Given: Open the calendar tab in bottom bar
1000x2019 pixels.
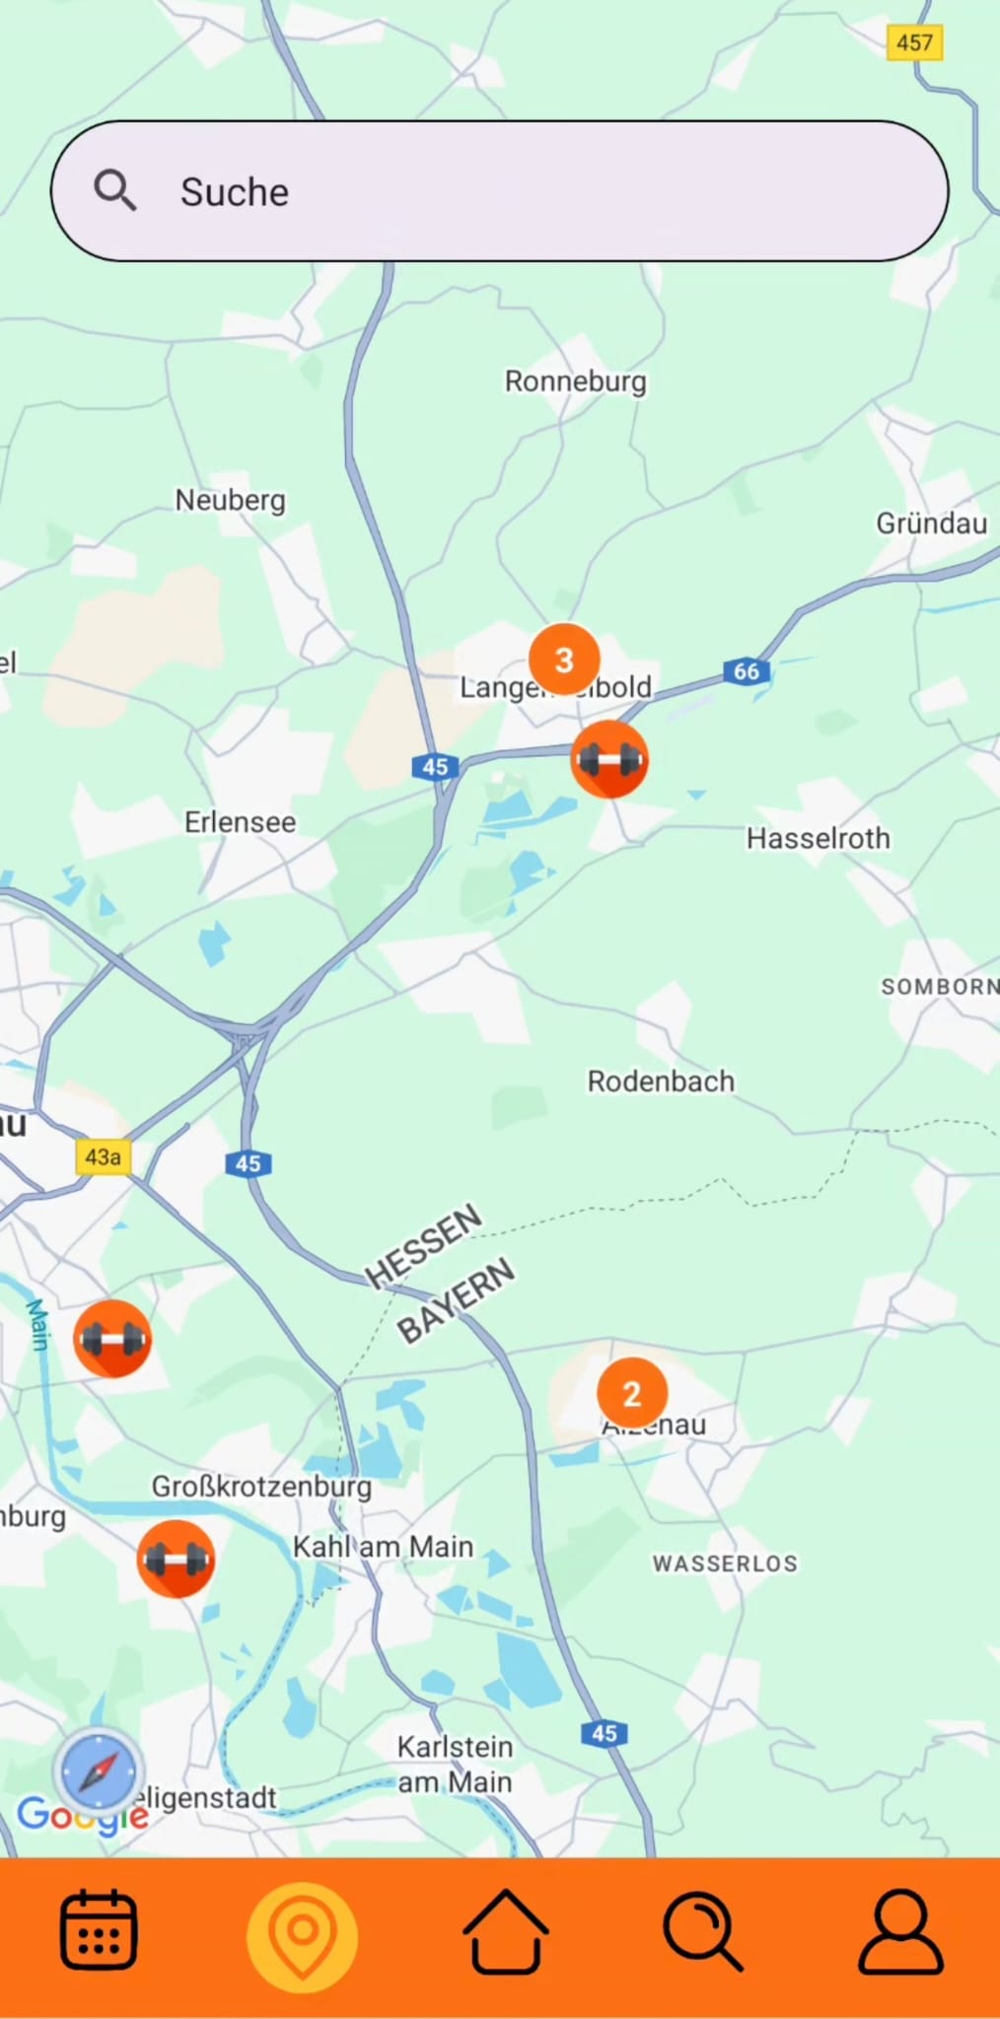Looking at the screenshot, I should click(x=99, y=1929).
